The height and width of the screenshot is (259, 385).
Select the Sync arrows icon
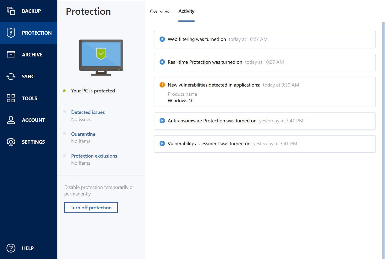coord(11,76)
